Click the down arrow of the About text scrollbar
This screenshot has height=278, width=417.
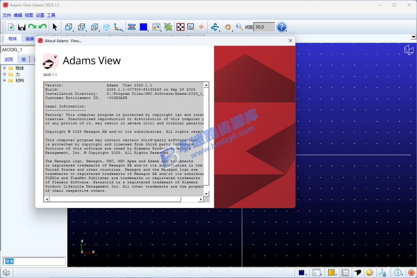(x=206, y=194)
